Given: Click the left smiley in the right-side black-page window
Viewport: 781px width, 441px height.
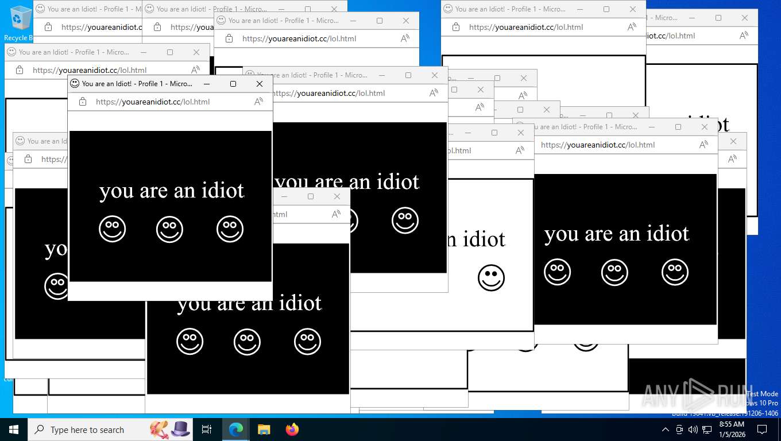Looking at the screenshot, I should pos(558,272).
